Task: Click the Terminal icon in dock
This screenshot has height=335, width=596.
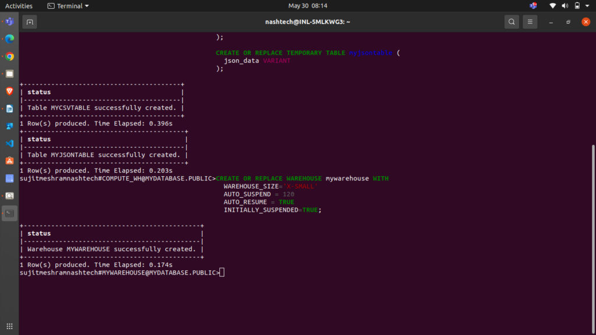Action: coord(9,213)
